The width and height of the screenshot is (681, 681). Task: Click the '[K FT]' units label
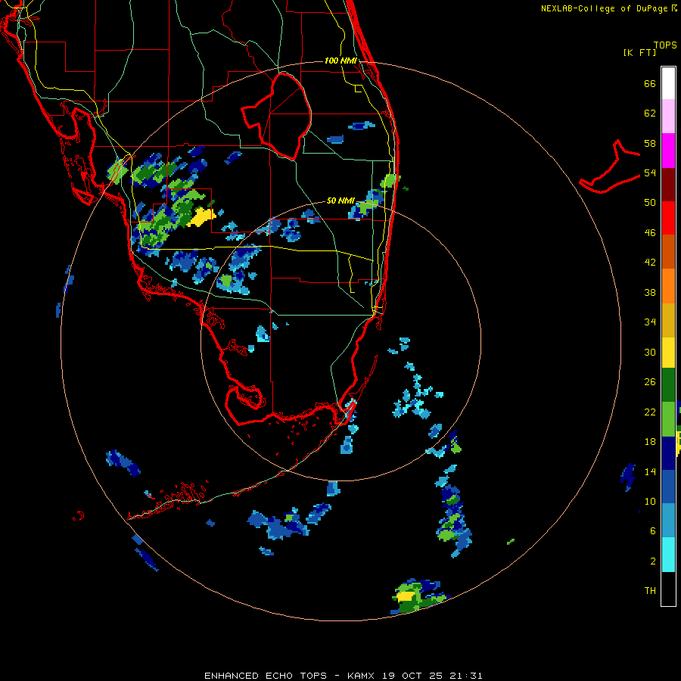pos(639,53)
